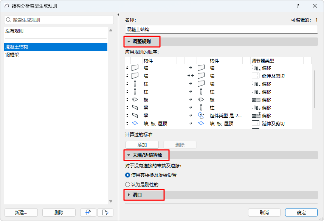The image size is (324, 221).
Task: Click reorder handle of 墙 →← 墙 延伸及剪切 row
Action: [127, 76]
